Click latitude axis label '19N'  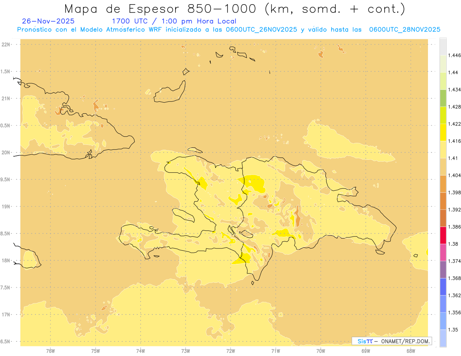point(7,207)
